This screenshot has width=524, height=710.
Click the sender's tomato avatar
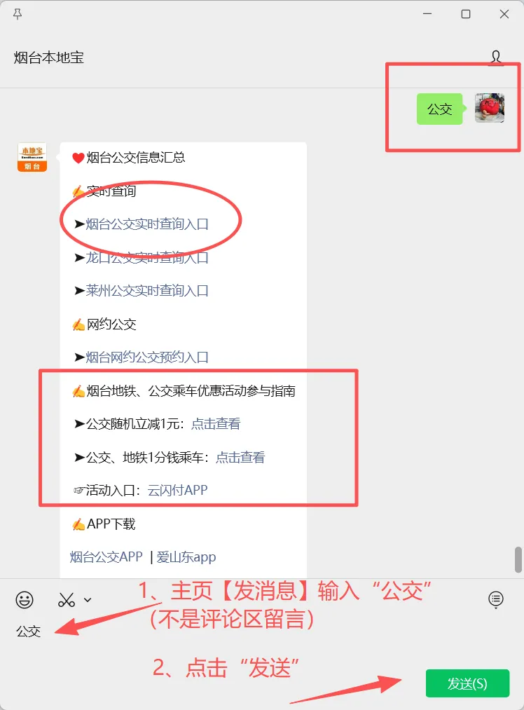pos(489,108)
